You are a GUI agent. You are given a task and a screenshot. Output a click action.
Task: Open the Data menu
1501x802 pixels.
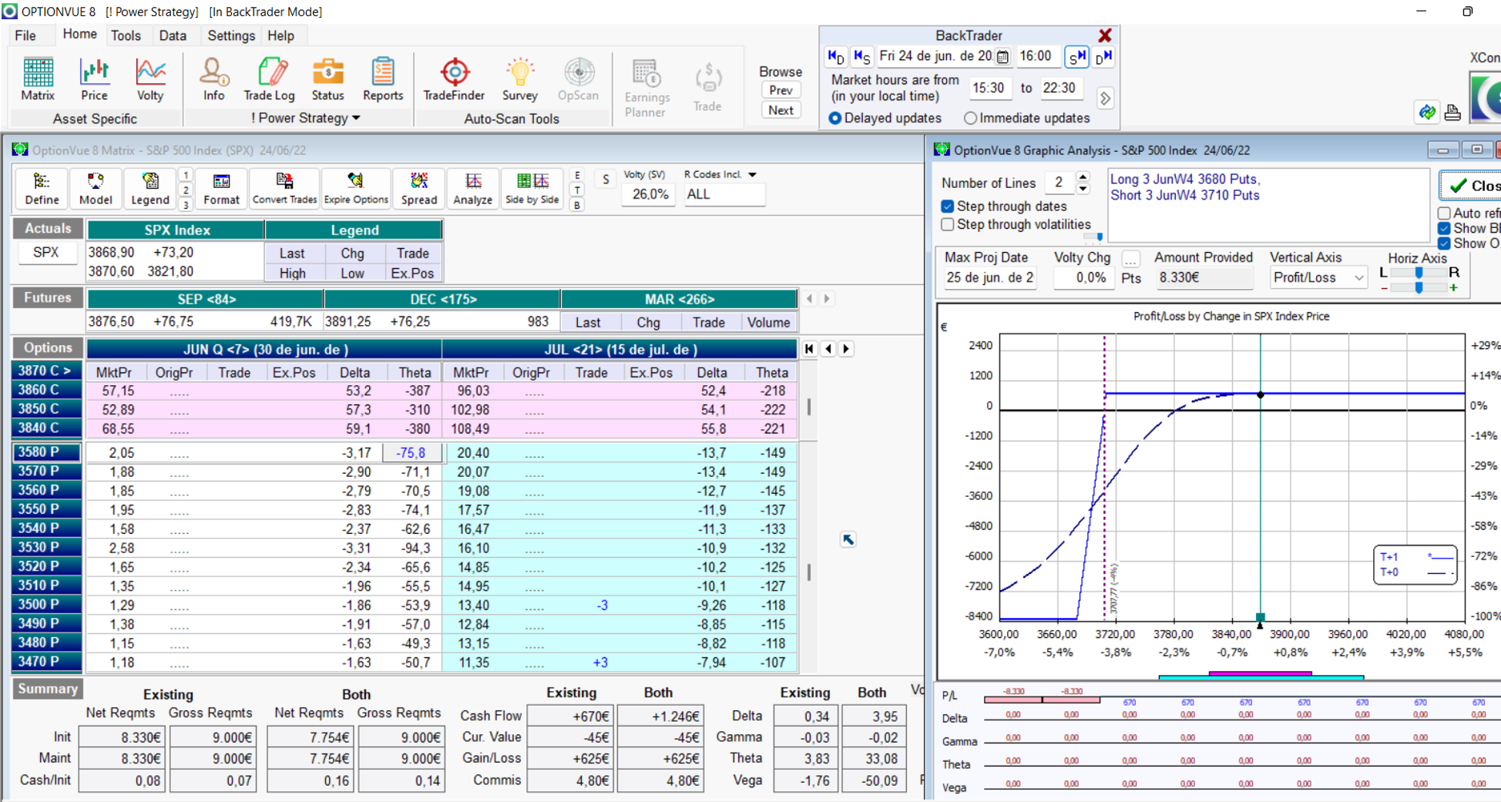click(173, 36)
